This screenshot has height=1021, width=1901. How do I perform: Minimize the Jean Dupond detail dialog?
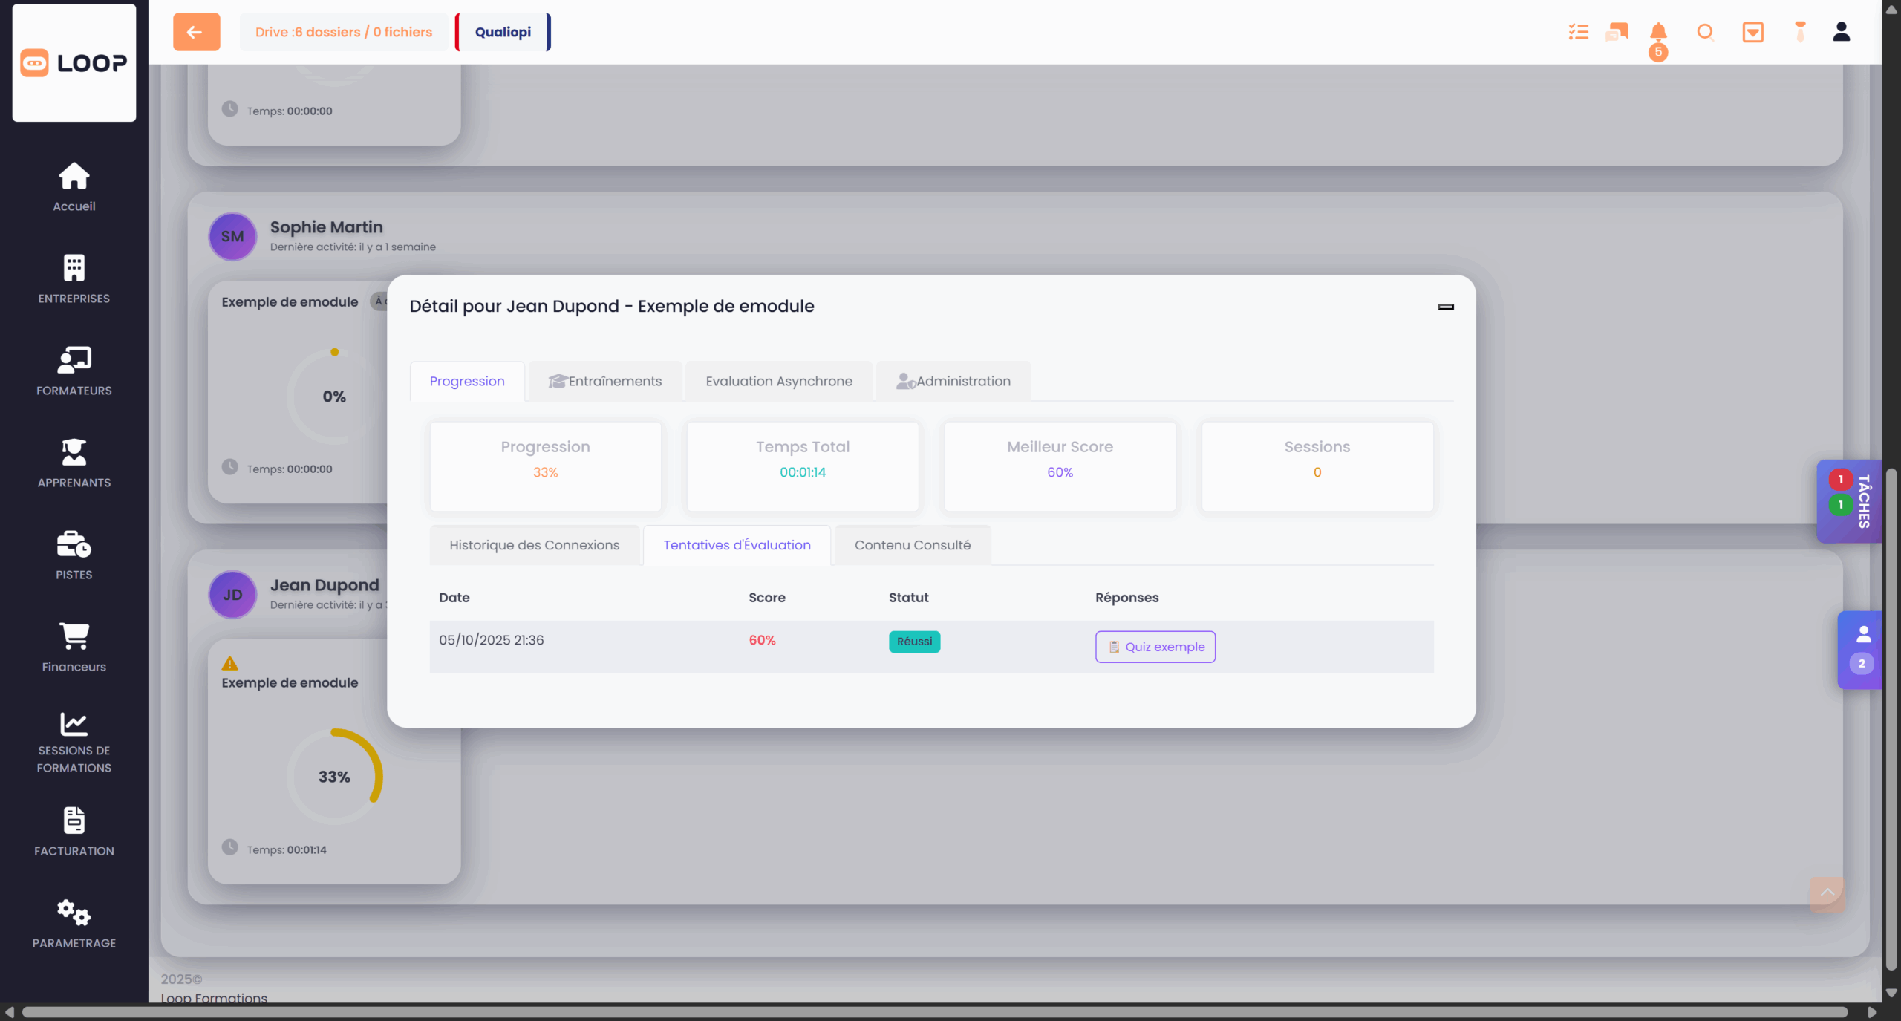pyautogui.click(x=1445, y=307)
